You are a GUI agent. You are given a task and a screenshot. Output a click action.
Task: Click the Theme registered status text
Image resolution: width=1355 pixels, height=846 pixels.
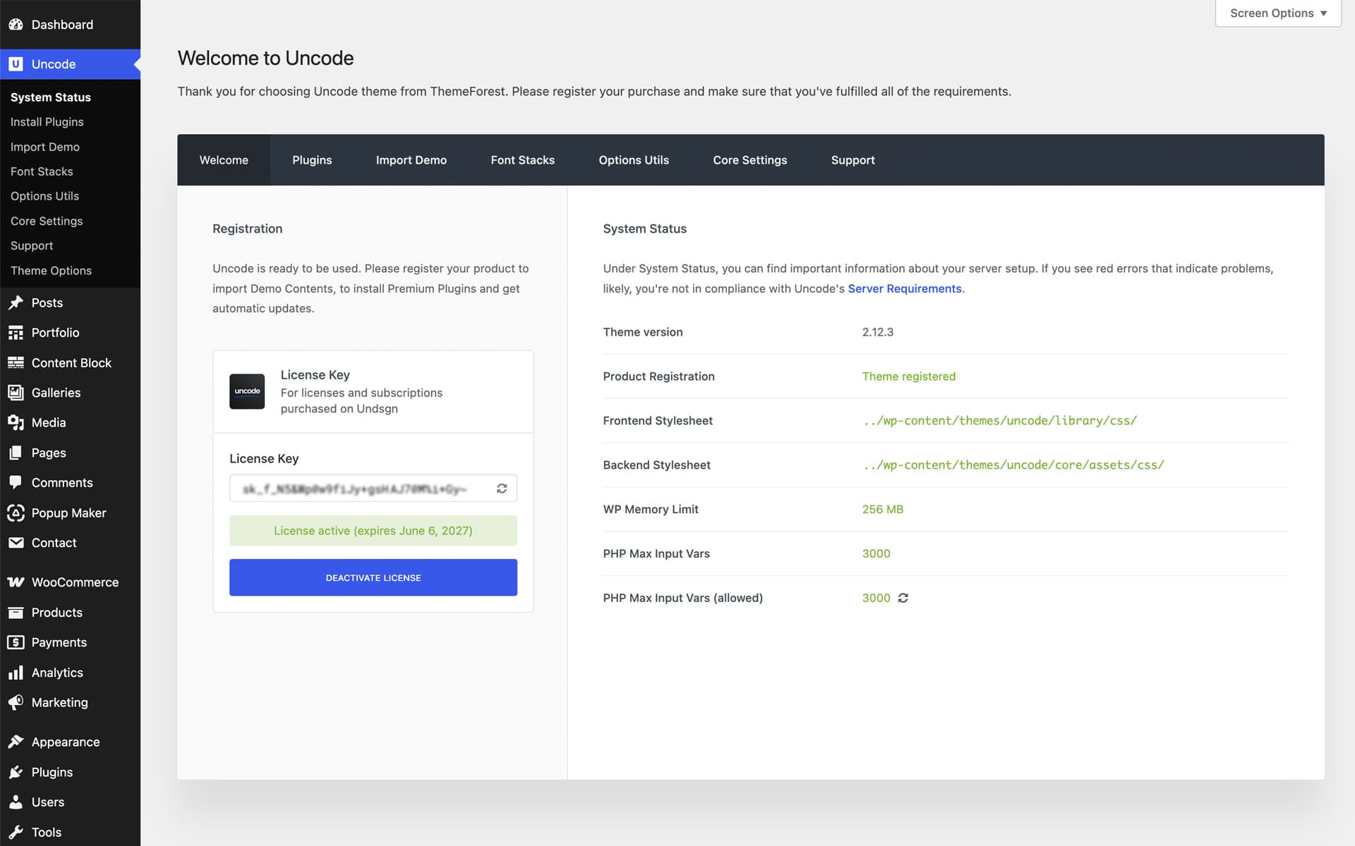pyautogui.click(x=909, y=376)
